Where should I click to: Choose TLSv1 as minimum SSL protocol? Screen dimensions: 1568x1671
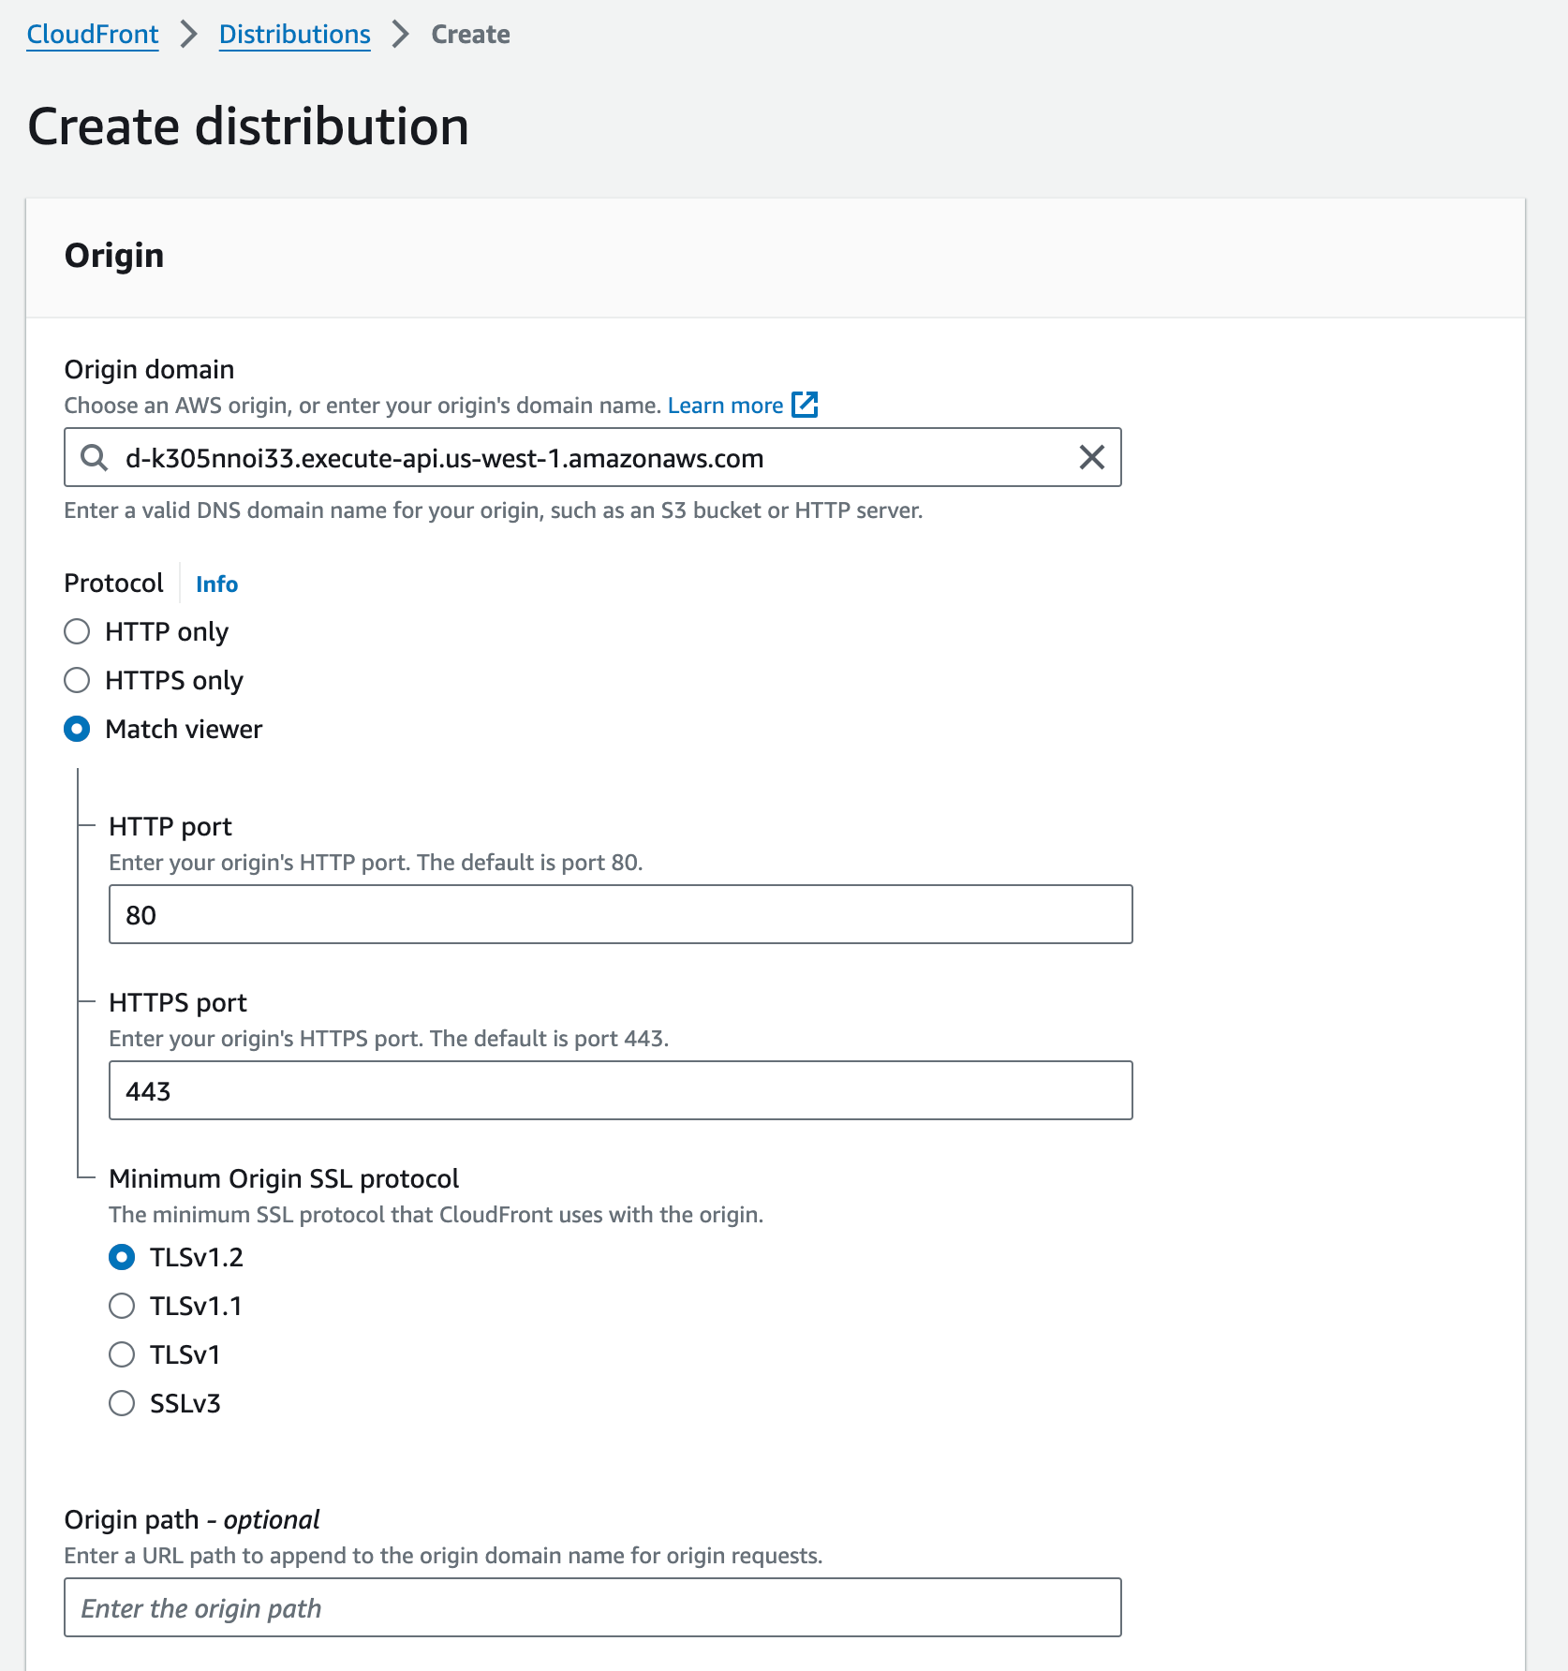pos(122,1355)
